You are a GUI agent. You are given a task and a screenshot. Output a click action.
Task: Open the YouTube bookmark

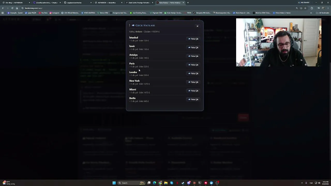43,13
